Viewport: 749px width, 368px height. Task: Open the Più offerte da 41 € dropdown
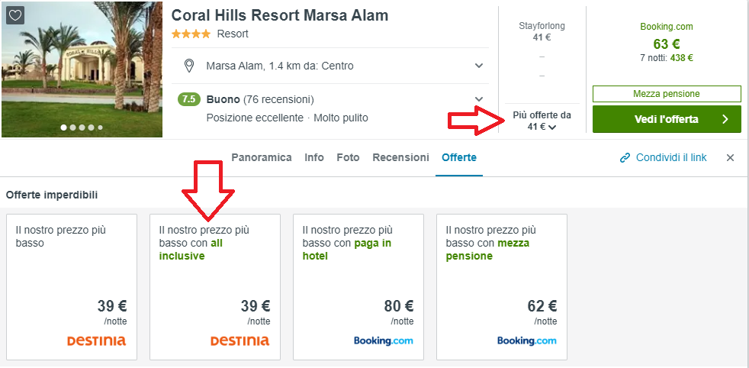pos(542,121)
